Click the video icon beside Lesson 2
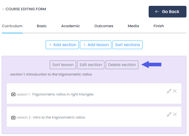Image resolution: width=189 pixels, height=136 pixels. click(x=13, y=117)
